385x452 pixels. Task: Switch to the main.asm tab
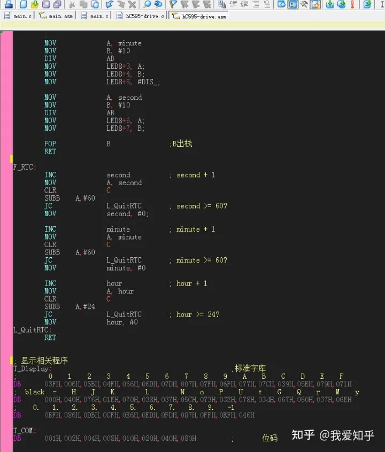click(x=56, y=16)
